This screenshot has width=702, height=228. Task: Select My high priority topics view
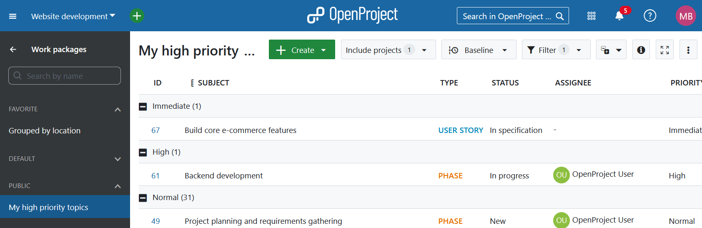(48, 207)
